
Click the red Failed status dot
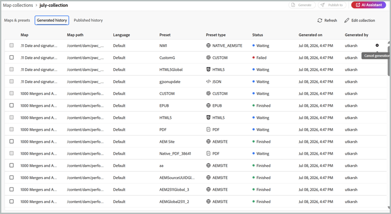(253, 58)
